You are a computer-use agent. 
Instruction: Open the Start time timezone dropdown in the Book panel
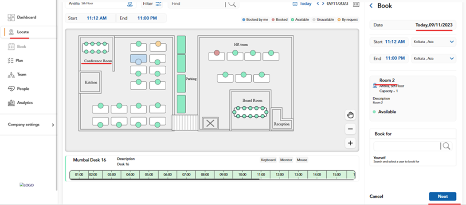coord(434,42)
